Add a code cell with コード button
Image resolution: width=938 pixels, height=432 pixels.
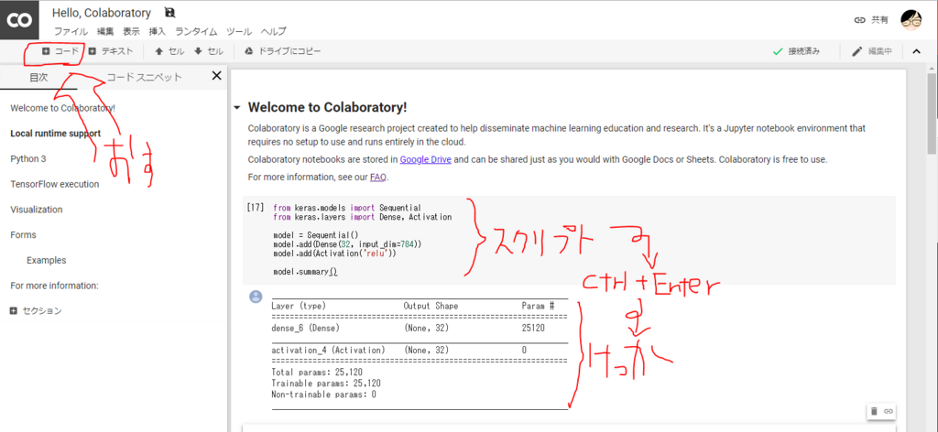pyautogui.click(x=60, y=51)
